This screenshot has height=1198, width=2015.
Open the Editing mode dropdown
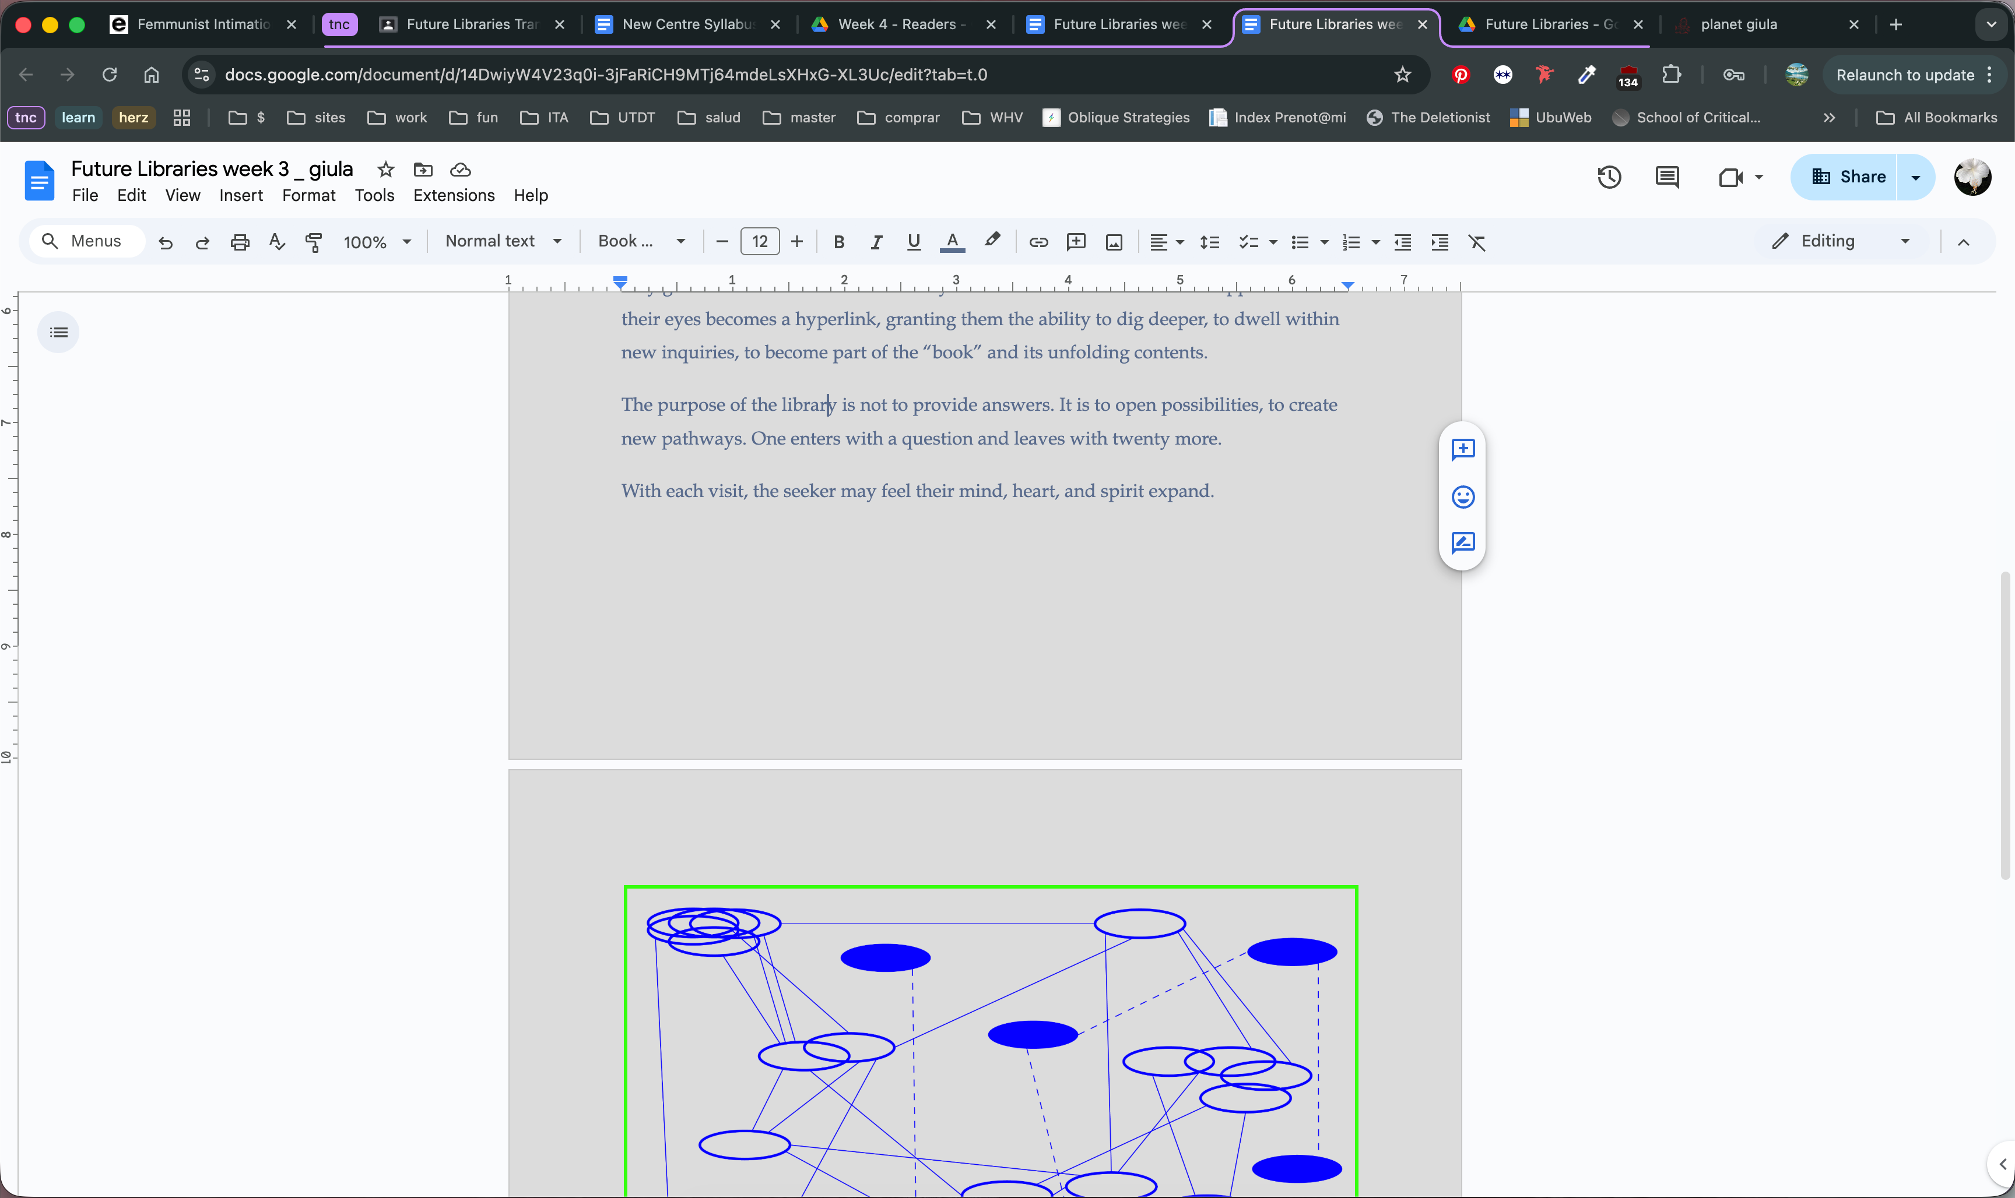pyautogui.click(x=1841, y=241)
